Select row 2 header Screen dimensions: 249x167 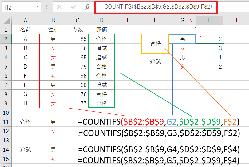pyautogui.click(x=6, y=39)
